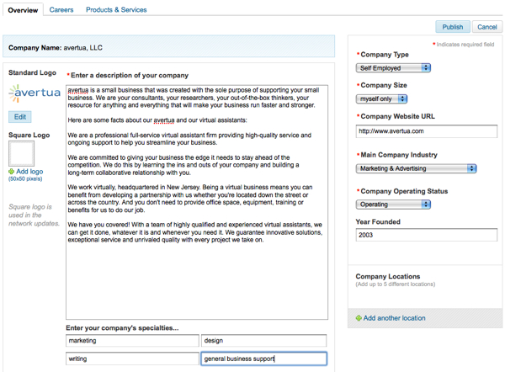The image size is (505, 372).
Task: Select the Overview tab
Action: 23,10
